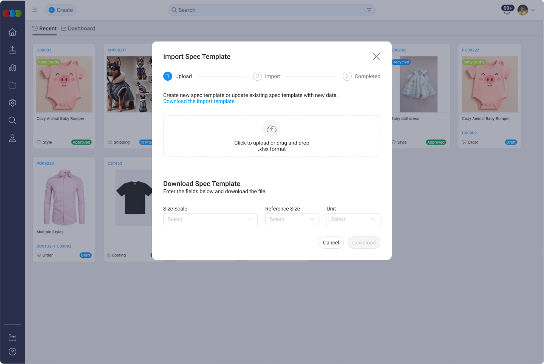Open the bar chart analytics sidebar icon
The height and width of the screenshot is (364, 544).
[12, 68]
